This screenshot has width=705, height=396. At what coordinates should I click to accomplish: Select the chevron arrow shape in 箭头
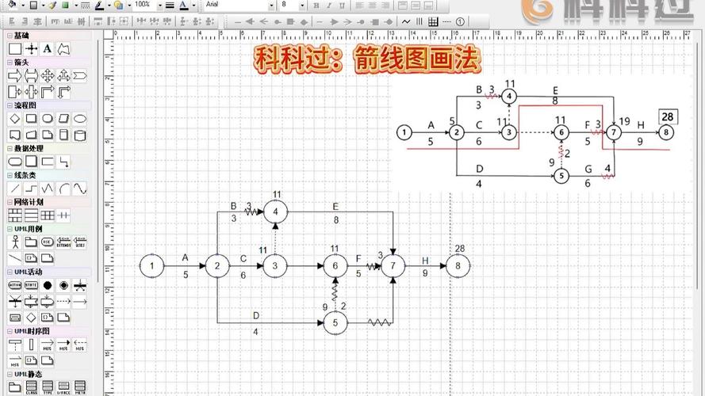(79, 76)
